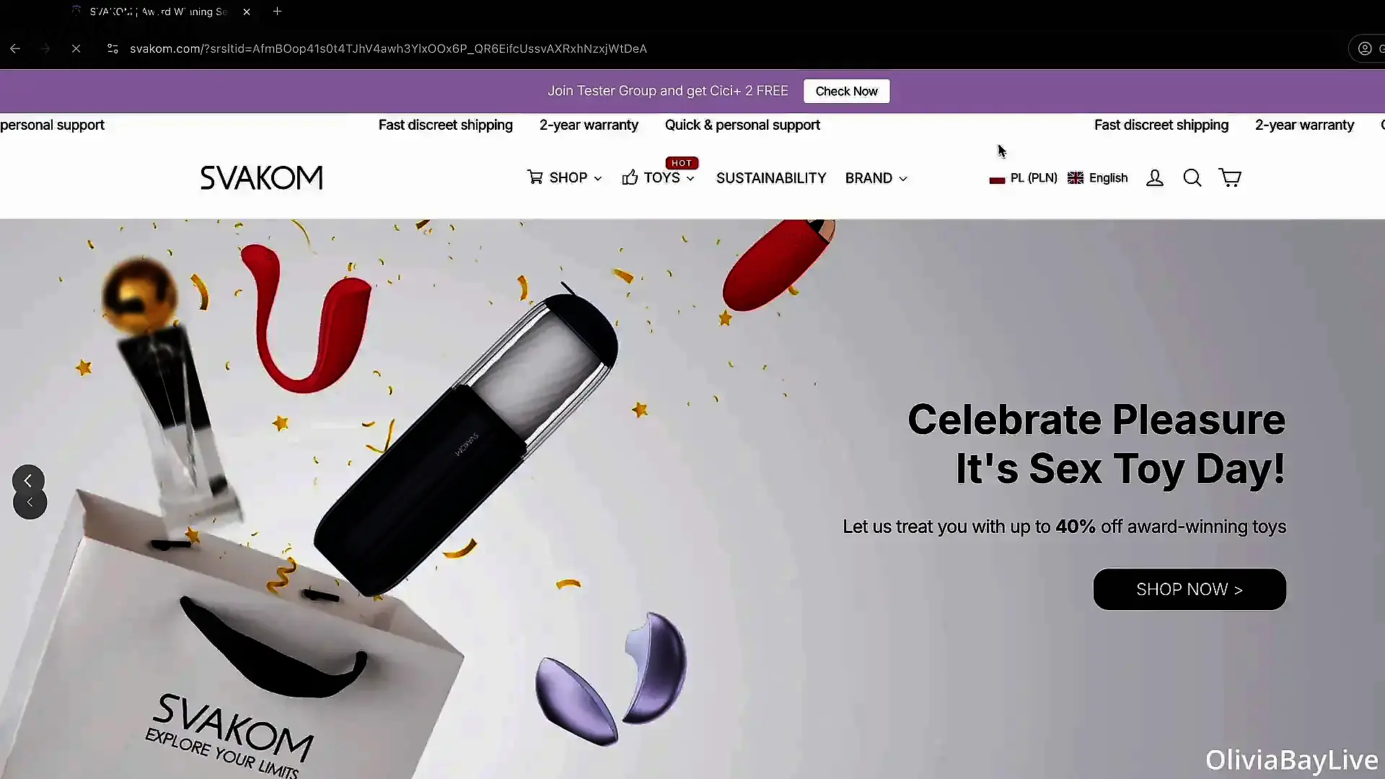This screenshot has height=779, width=1385.
Task: Expand the SHOP dropdown menu
Action: point(564,177)
